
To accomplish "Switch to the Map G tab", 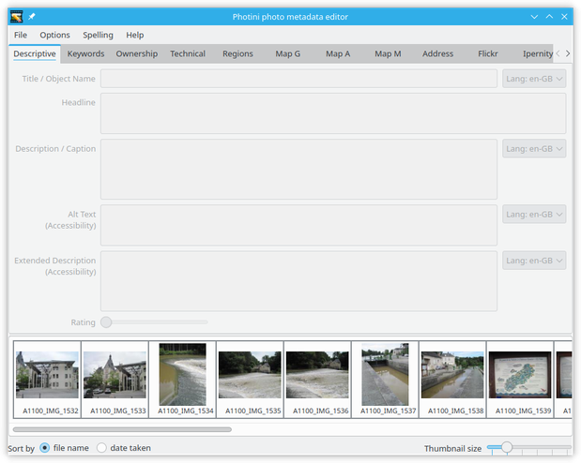I will tap(287, 53).
